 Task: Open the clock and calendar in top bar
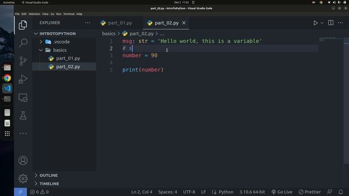click(x=182, y=2)
